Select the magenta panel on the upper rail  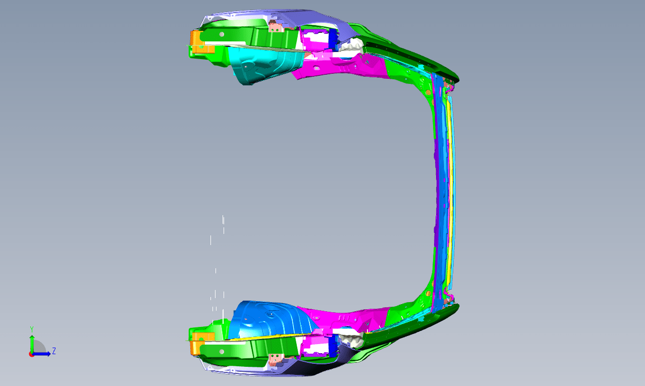coord(341,67)
